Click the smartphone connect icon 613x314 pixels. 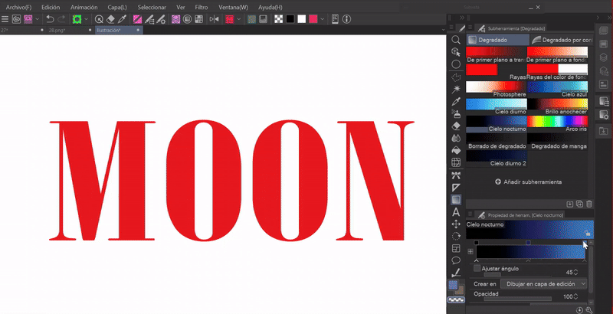pyautogui.click(x=335, y=18)
